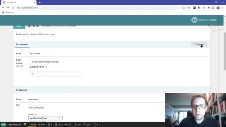Click the api_entrypoint route in toolbar
The image size is (226, 127).
pyautogui.click(x=14, y=125)
